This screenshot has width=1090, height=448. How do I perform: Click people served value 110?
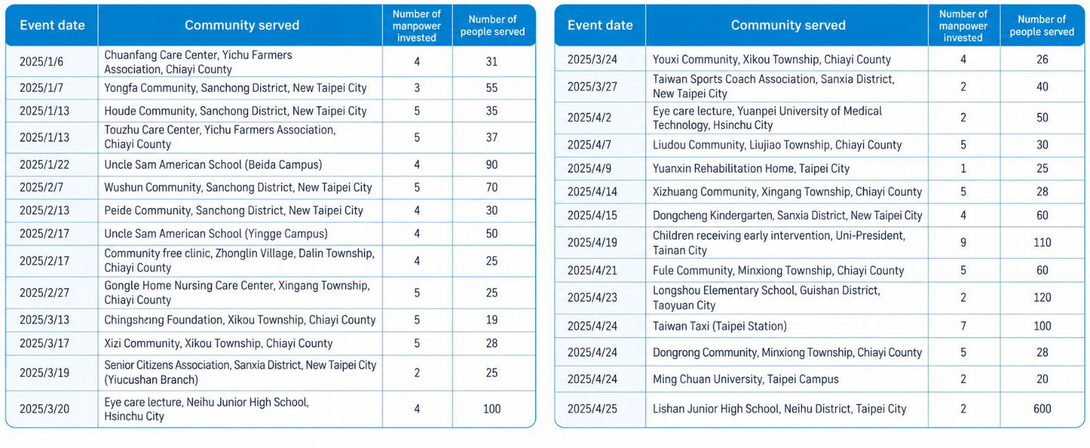tap(1042, 242)
